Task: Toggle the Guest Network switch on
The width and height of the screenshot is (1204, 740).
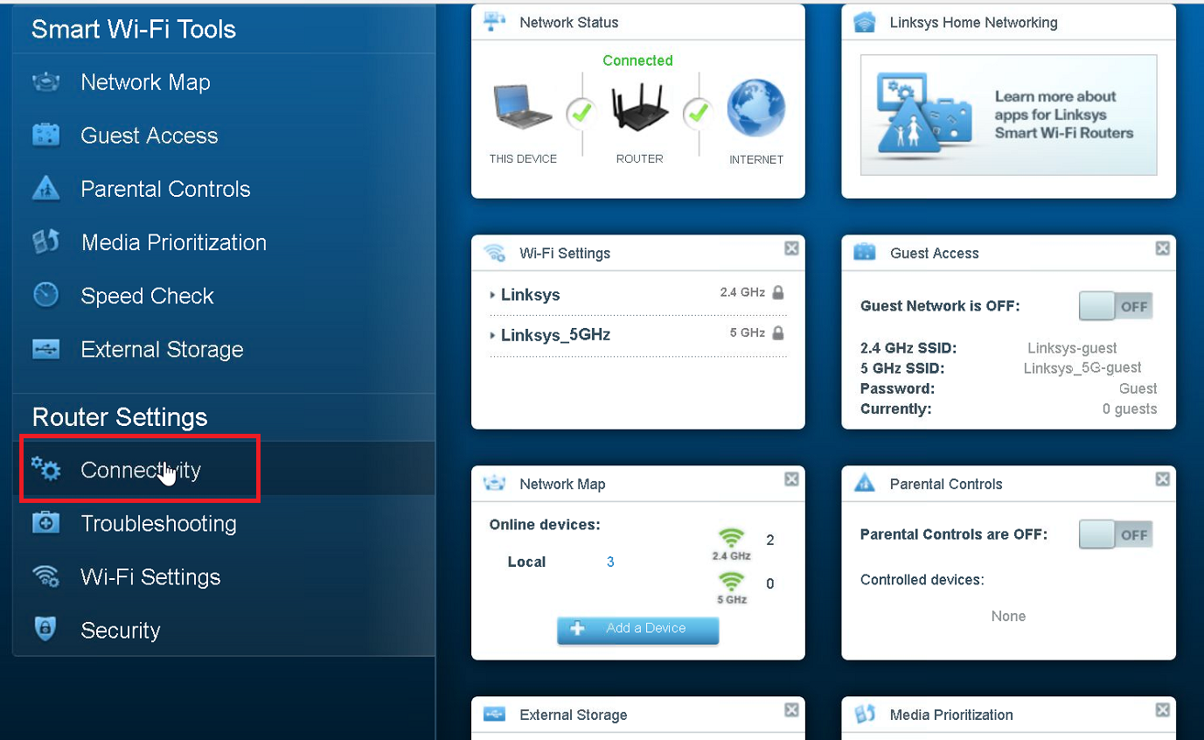Action: click(1116, 306)
